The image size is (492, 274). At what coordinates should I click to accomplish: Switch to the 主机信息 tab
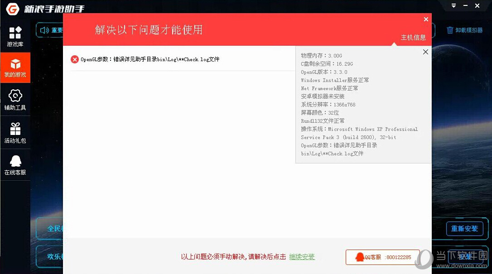pyautogui.click(x=414, y=38)
